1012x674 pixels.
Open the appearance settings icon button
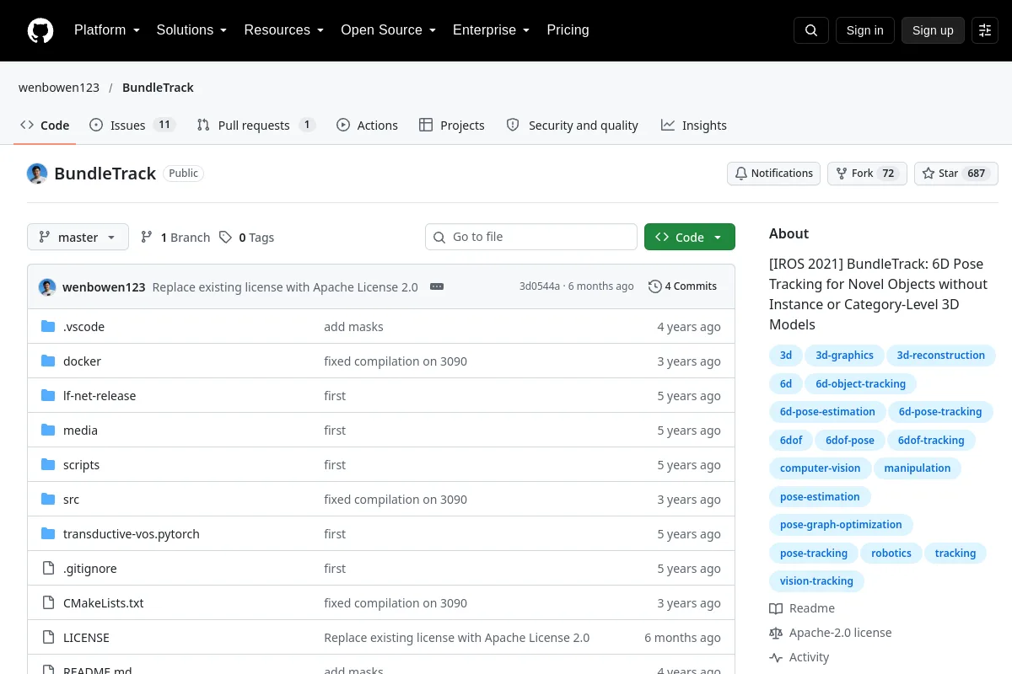(985, 30)
